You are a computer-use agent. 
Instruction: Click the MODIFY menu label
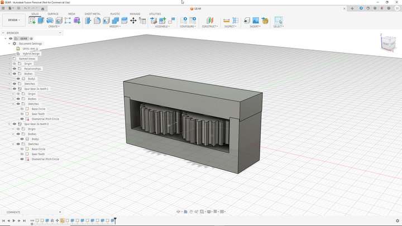click(x=115, y=26)
